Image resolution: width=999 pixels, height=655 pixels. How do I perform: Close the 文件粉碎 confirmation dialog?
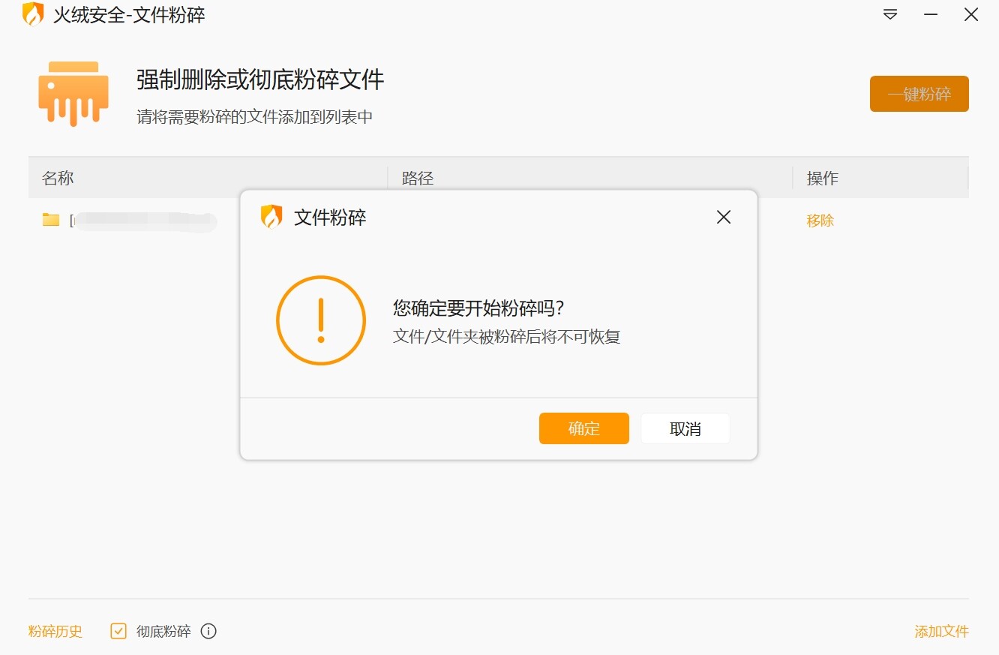pyautogui.click(x=723, y=218)
